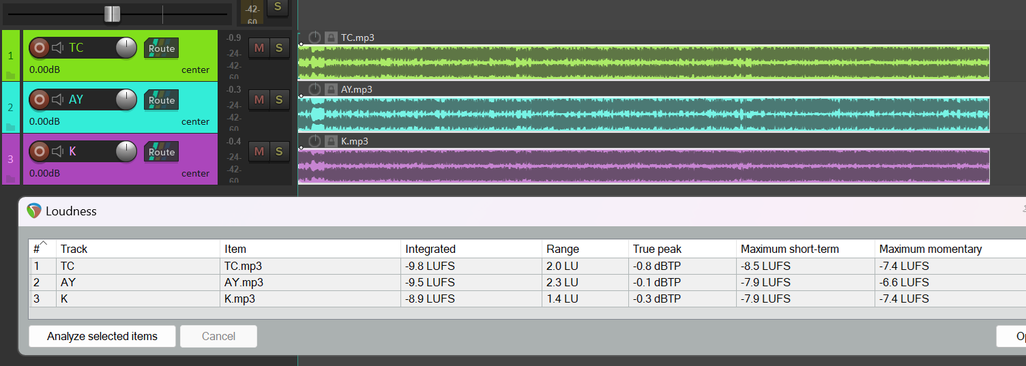Arm the AY track for recording
The height and width of the screenshot is (366, 1026).
tap(40, 100)
